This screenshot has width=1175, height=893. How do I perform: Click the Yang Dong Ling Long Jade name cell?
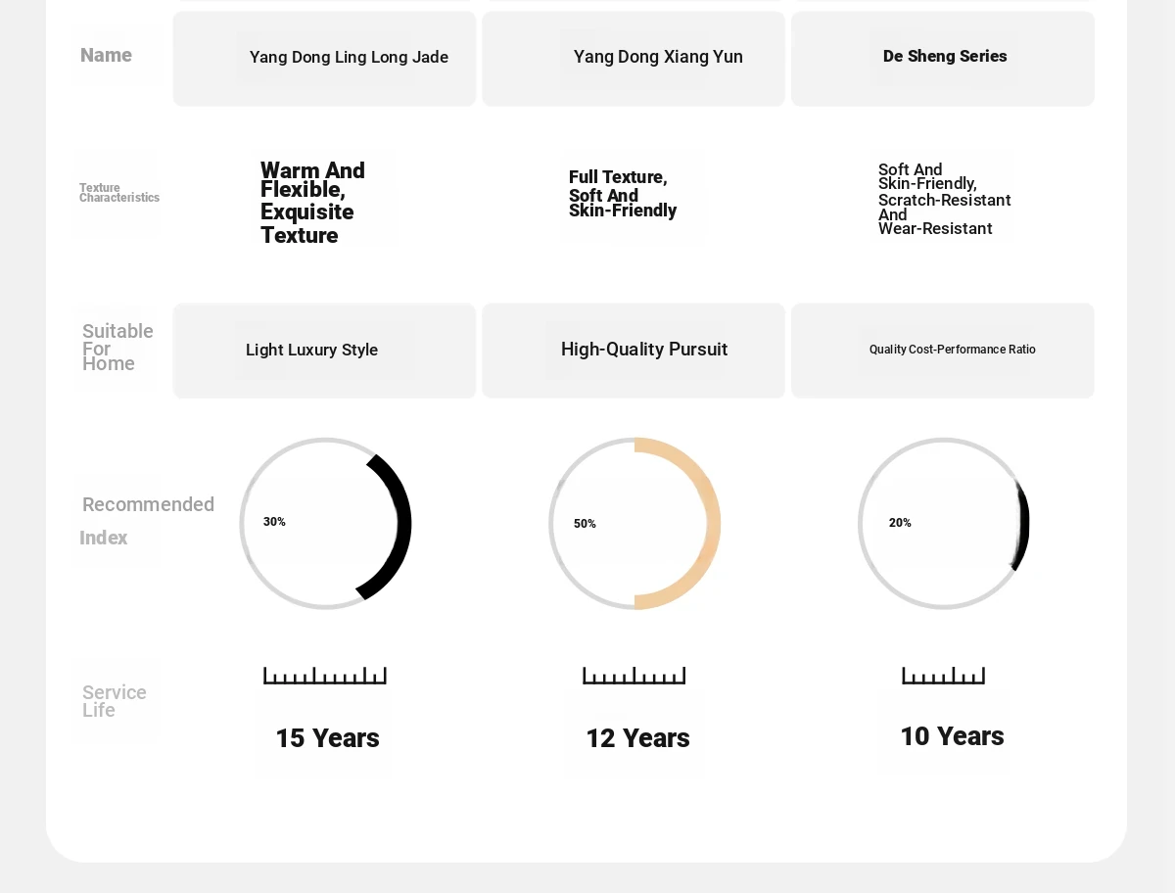[x=325, y=58]
